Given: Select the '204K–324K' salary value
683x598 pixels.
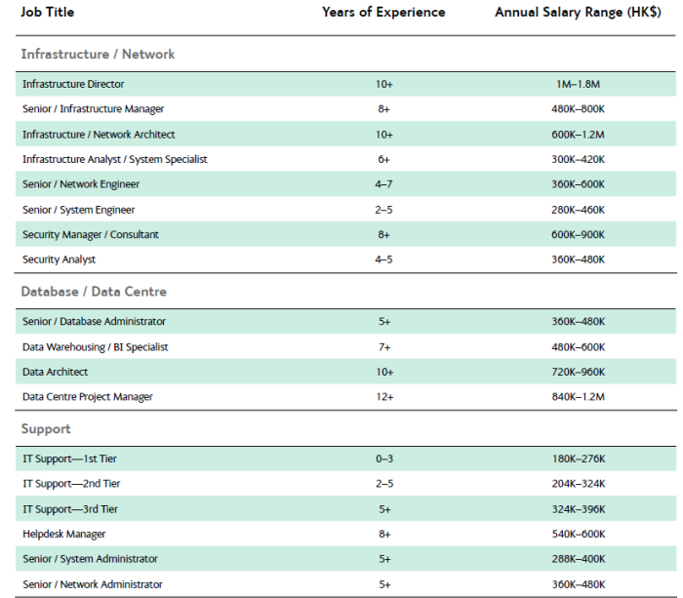Looking at the screenshot, I should pos(579,484).
